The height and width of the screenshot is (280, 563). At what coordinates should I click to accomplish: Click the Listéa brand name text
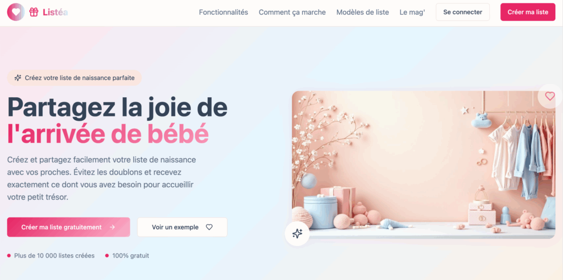pyautogui.click(x=56, y=12)
